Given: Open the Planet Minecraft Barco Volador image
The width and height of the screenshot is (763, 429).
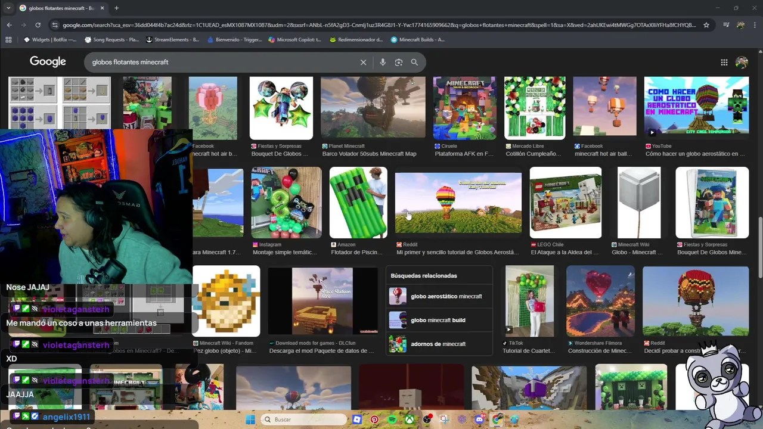Looking at the screenshot, I should [373, 107].
